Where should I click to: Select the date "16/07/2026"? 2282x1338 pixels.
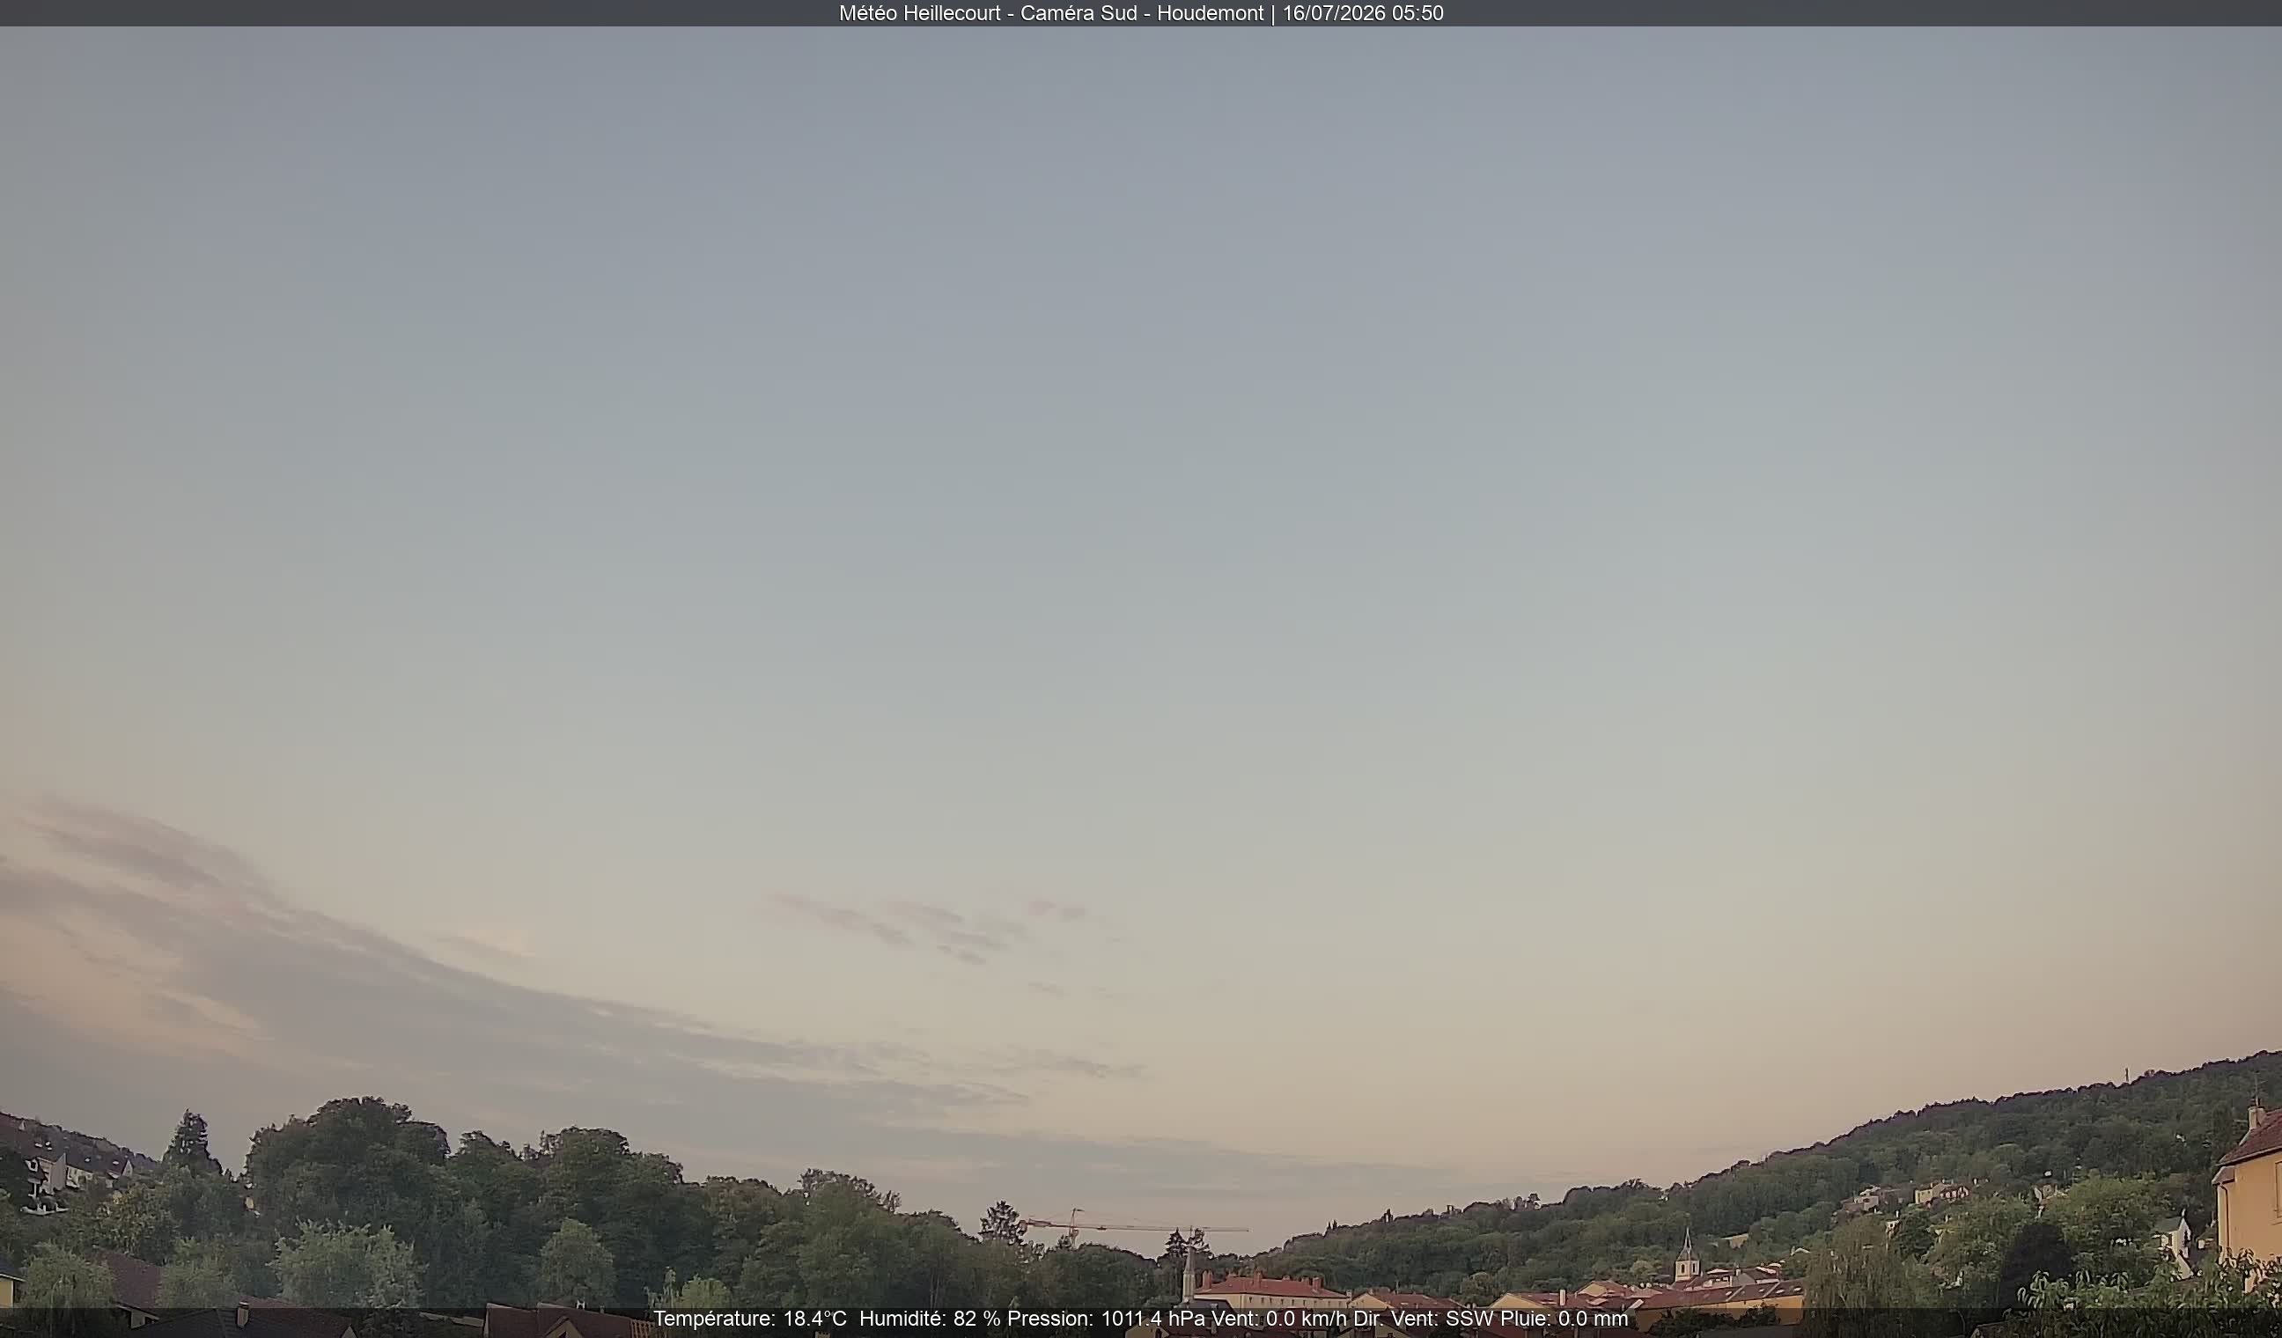pyautogui.click(x=1333, y=13)
